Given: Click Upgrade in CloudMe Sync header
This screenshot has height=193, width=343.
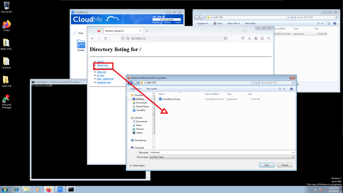Looking at the screenshot, I should click(156, 22).
